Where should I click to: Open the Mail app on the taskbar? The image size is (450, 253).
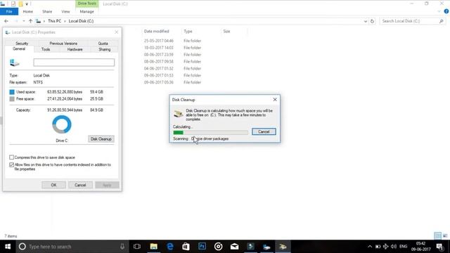click(x=234, y=247)
